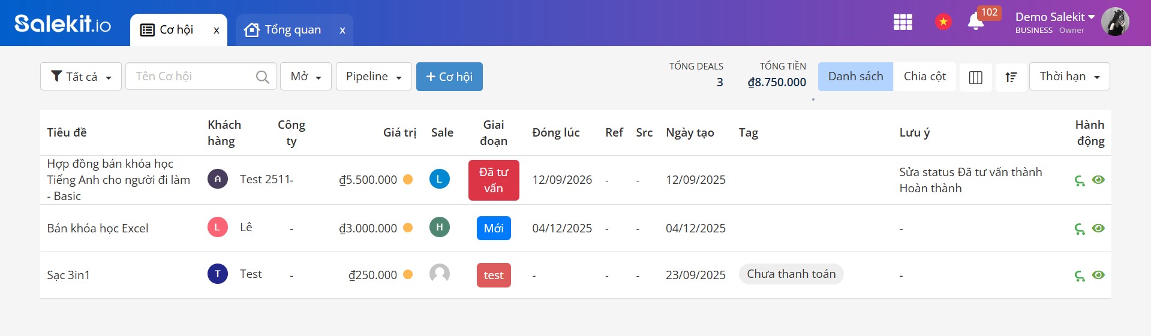Click the + Cơ hội button

[x=449, y=77]
